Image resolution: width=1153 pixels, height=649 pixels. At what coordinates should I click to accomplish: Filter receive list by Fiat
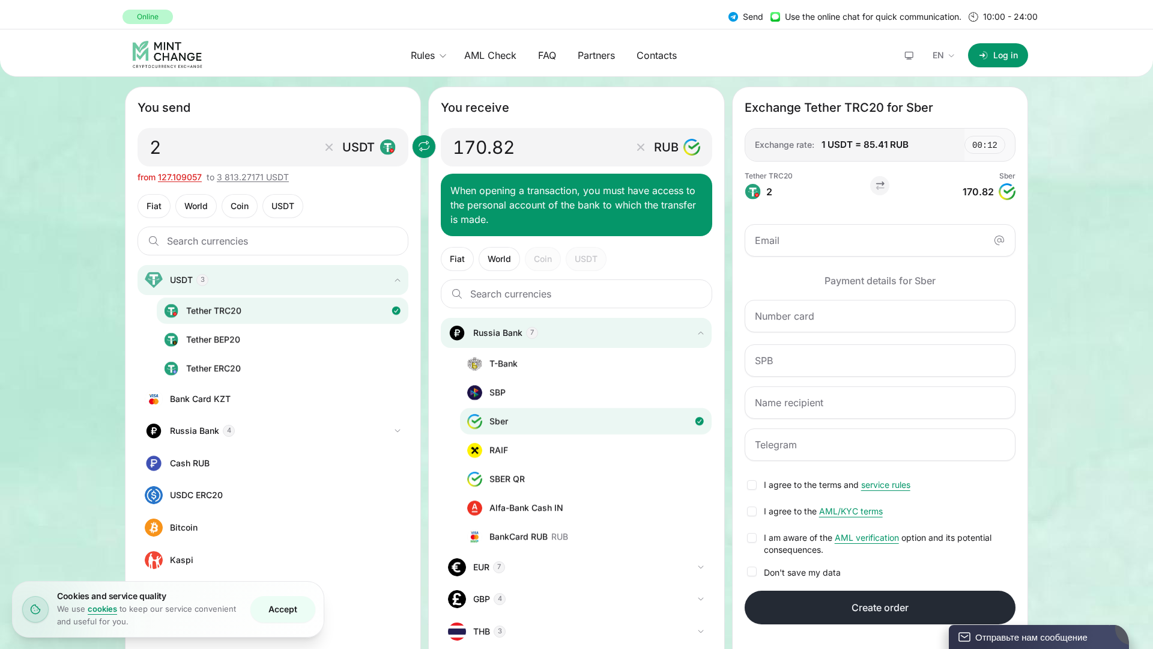click(457, 259)
